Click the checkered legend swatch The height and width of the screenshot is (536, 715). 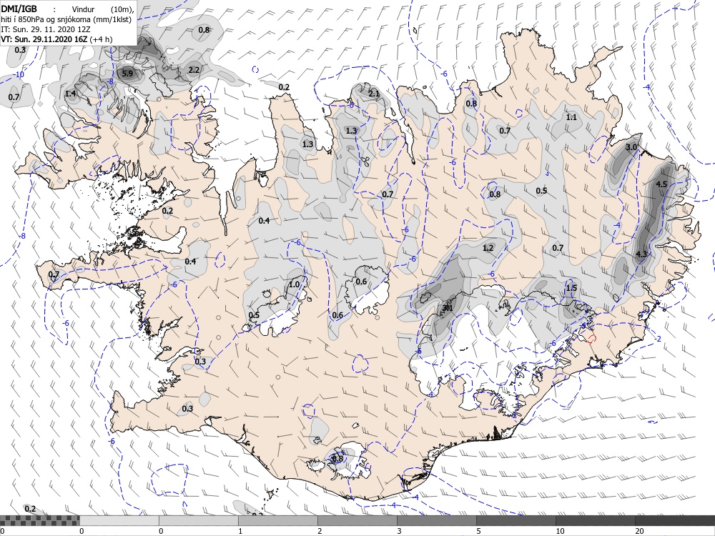pos(39,520)
